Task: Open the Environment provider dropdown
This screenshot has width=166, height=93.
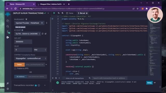Action: click(x=29, y=23)
